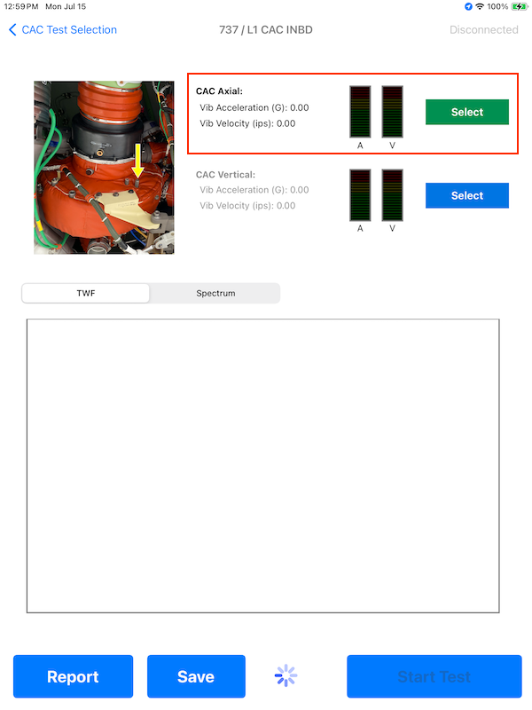Switch to the Spectrum segment
The height and width of the screenshot is (710, 532).
point(215,294)
